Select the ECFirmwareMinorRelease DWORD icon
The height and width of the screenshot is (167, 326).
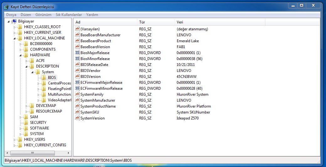click(77, 89)
